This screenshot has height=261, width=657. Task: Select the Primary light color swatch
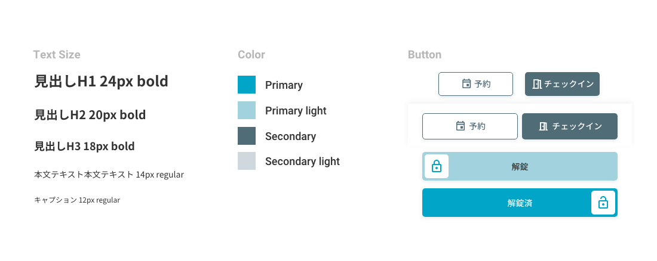point(247,110)
